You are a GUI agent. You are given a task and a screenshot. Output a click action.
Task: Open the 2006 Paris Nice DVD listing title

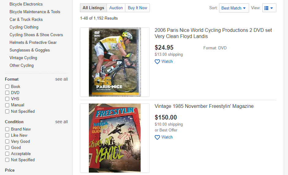(x=213, y=33)
